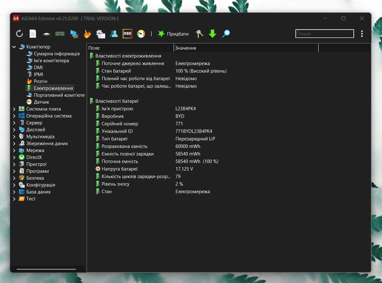Screen dimensions: 382x283
Task: Click the 60000 mWh capacity value
Action: (188, 146)
